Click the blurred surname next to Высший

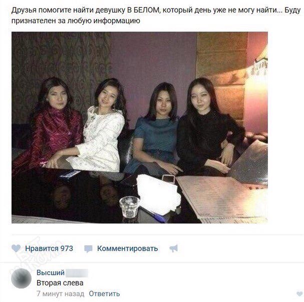(77, 273)
